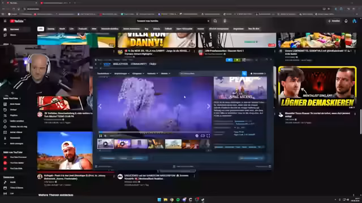Viewport: 362px width, 203px height.
Task: Click the Steam store search magnifier button
Action: (x=244, y=73)
